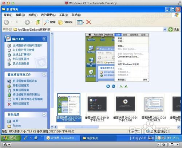Click the 刪除這個檔案 red X icon
The width and height of the screenshot is (182, 148).
tap(9, 104)
